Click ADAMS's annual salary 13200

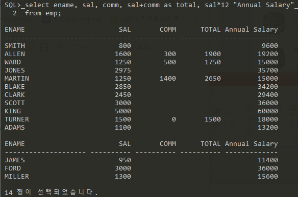pos(268,128)
